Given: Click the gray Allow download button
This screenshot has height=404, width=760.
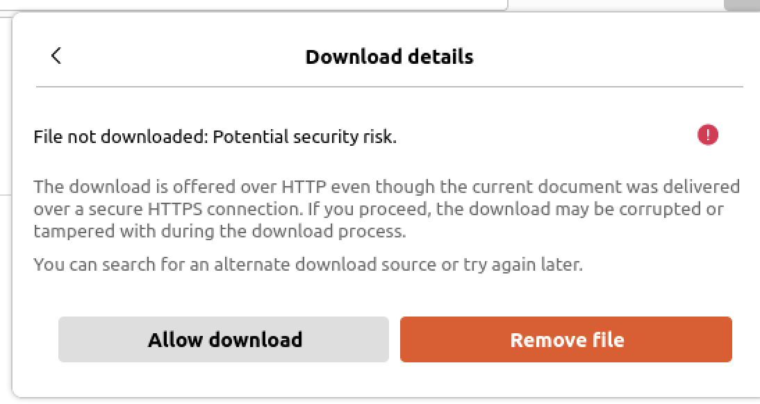Looking at the screenshot, I should pyautogui.click(x=224, y=339).
